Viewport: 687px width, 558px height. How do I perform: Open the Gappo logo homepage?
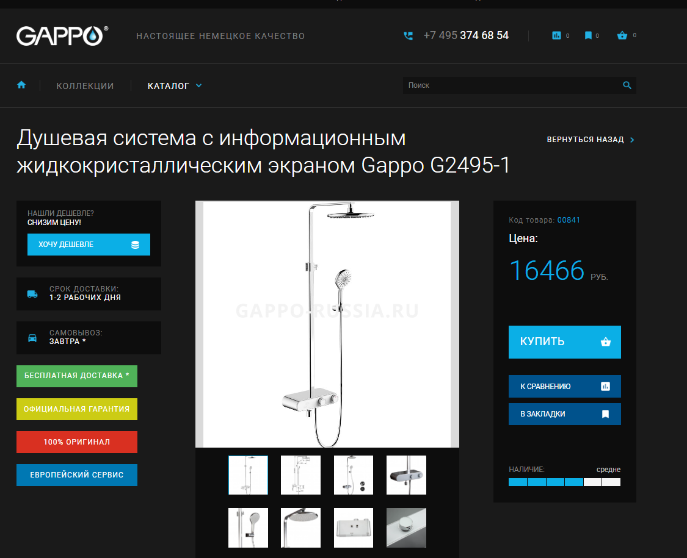62,35
